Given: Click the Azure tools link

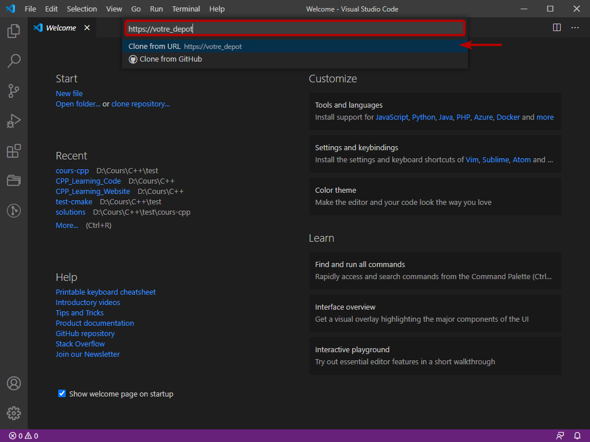Looking at the screenshot, I should pyautogui.click(x=483, y=117).
